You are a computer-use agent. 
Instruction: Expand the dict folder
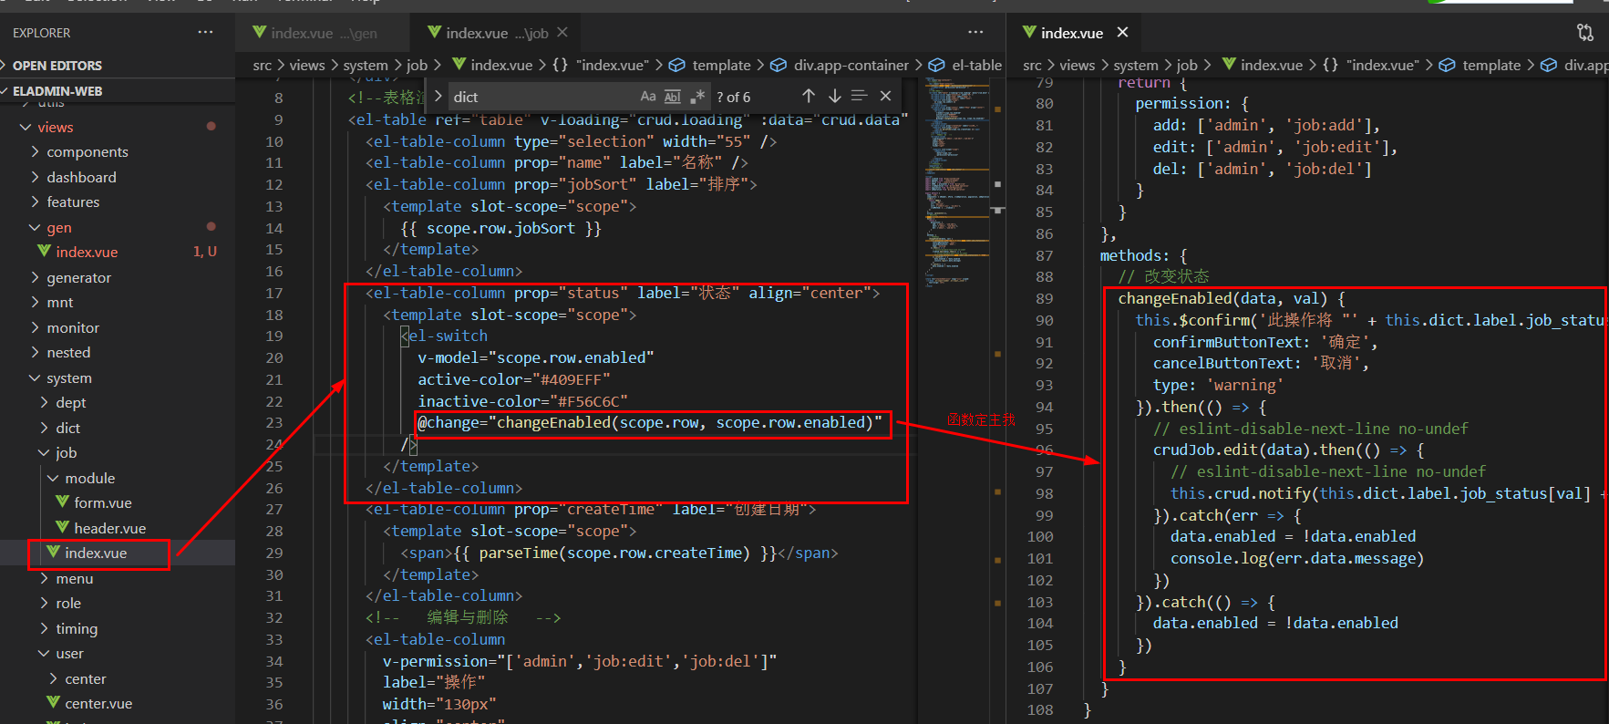pos(118,428)
